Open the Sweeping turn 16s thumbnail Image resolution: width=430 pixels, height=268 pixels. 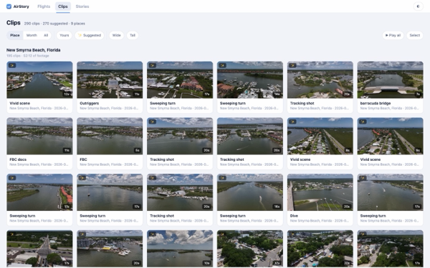coord(250,192)
